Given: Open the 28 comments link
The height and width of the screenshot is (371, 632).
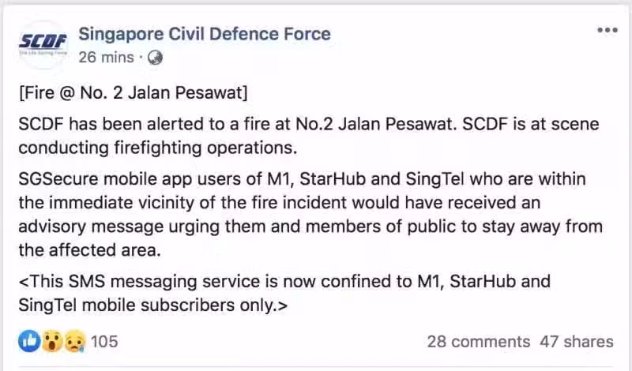Looking at the screenshot, I should [x=479, y=342].
